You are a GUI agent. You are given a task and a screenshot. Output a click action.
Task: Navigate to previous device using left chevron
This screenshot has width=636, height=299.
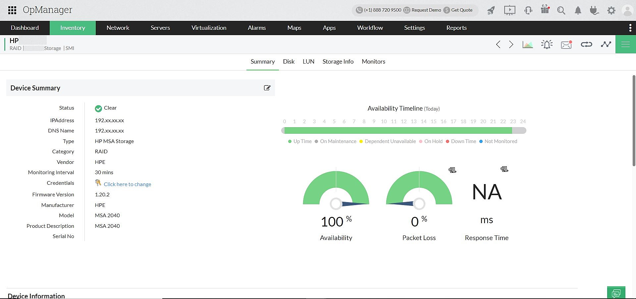(498, 44)
